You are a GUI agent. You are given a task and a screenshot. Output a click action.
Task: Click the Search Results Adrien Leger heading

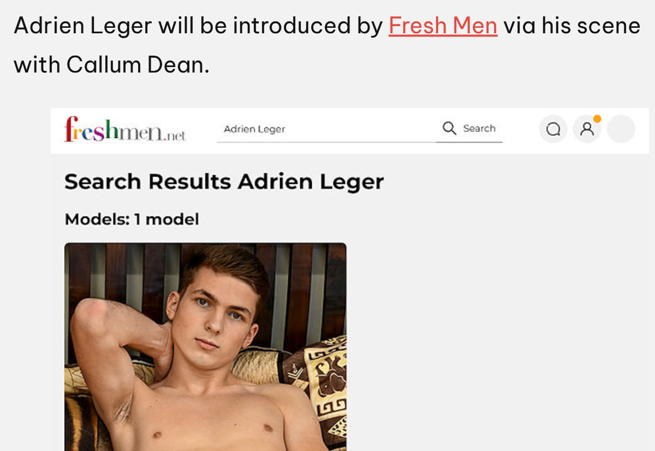(224, 182)
